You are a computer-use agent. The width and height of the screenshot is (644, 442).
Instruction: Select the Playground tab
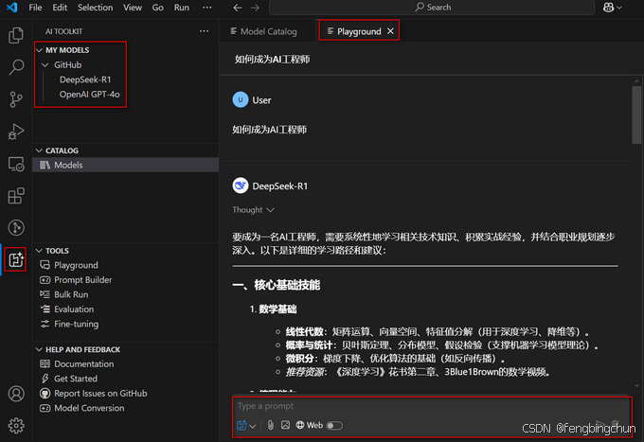[x=359, y=31]
